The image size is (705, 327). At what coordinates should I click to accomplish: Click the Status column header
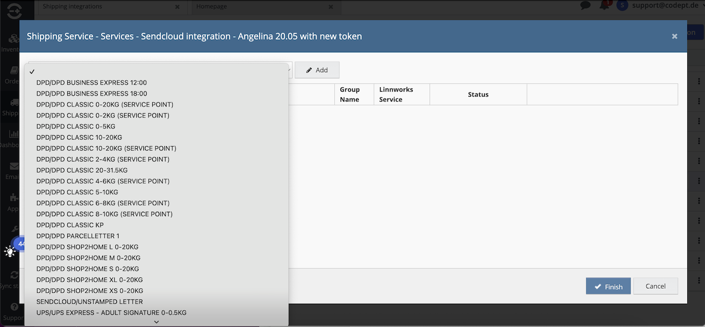[x=478, y=94]
